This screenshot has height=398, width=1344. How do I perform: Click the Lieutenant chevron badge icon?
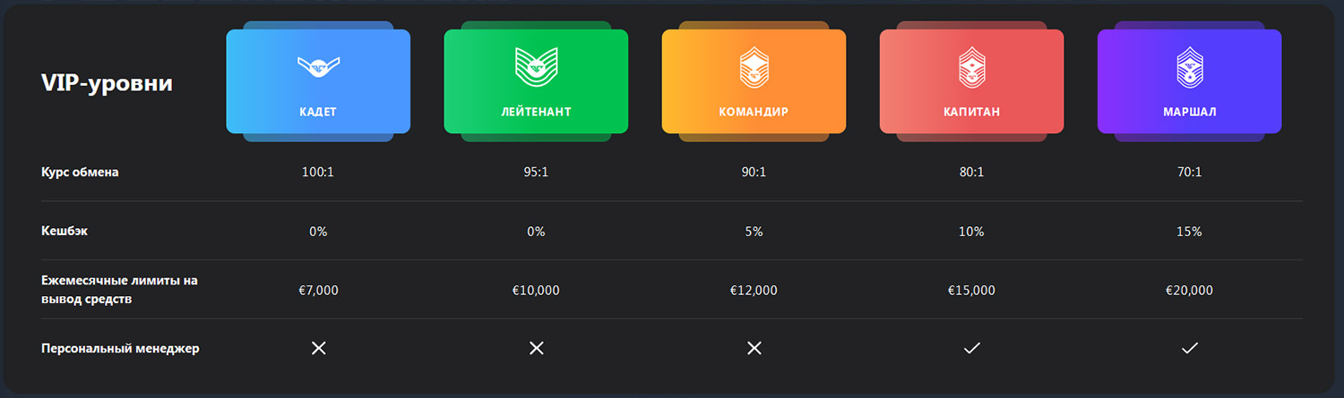(536, 66)
